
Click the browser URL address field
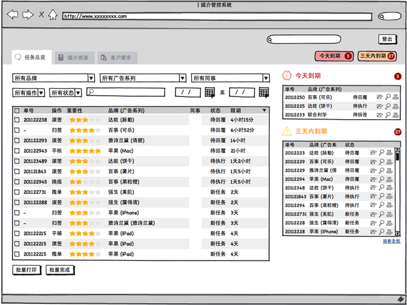click(217, 17)
